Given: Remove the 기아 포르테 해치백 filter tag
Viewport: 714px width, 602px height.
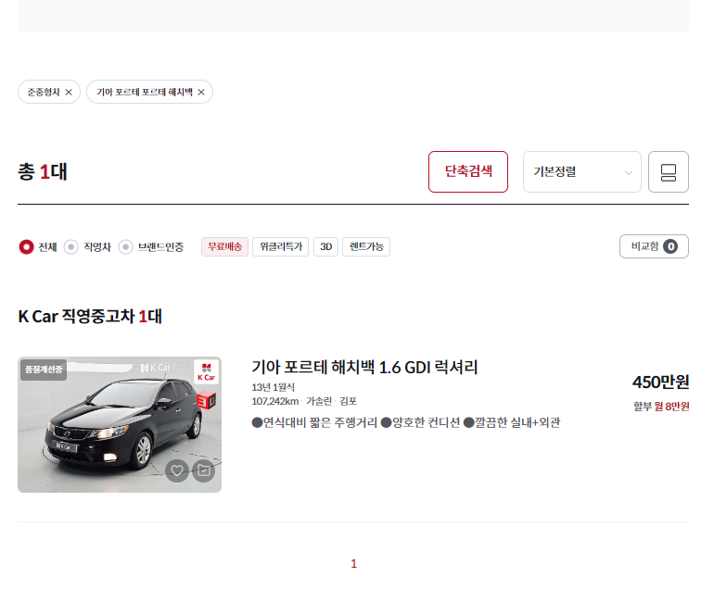Looking at the screenshot, I should click(201, 93).
